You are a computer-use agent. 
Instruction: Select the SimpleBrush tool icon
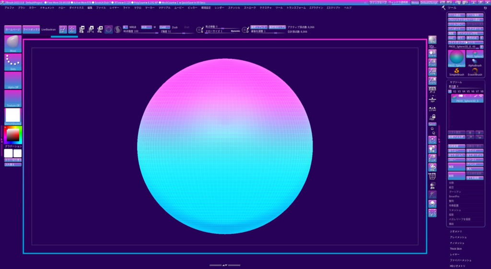pos(456,72)
